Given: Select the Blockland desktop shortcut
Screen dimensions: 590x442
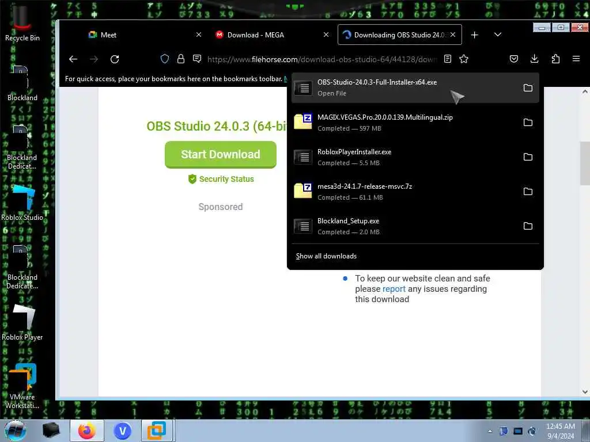Looking at the screenshot, I should tap(22, 83).
